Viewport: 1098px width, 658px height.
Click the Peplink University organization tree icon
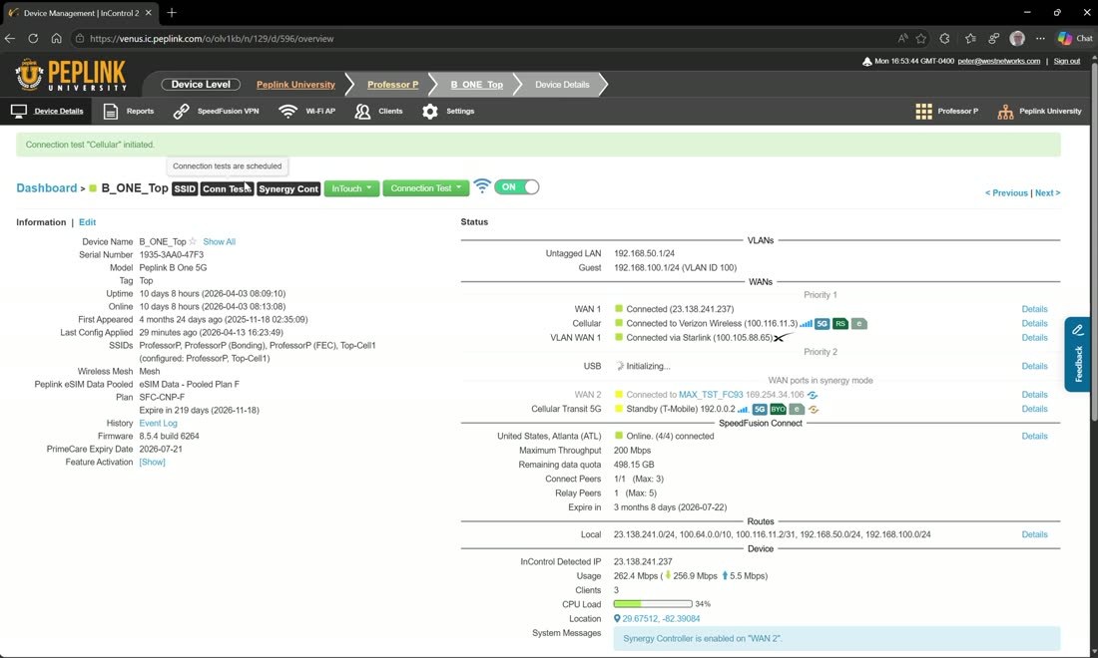(1005, 112)
